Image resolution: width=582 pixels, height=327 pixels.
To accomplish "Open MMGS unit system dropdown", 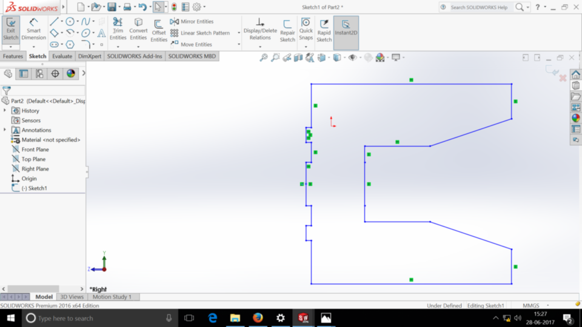I will coord(548,305).
